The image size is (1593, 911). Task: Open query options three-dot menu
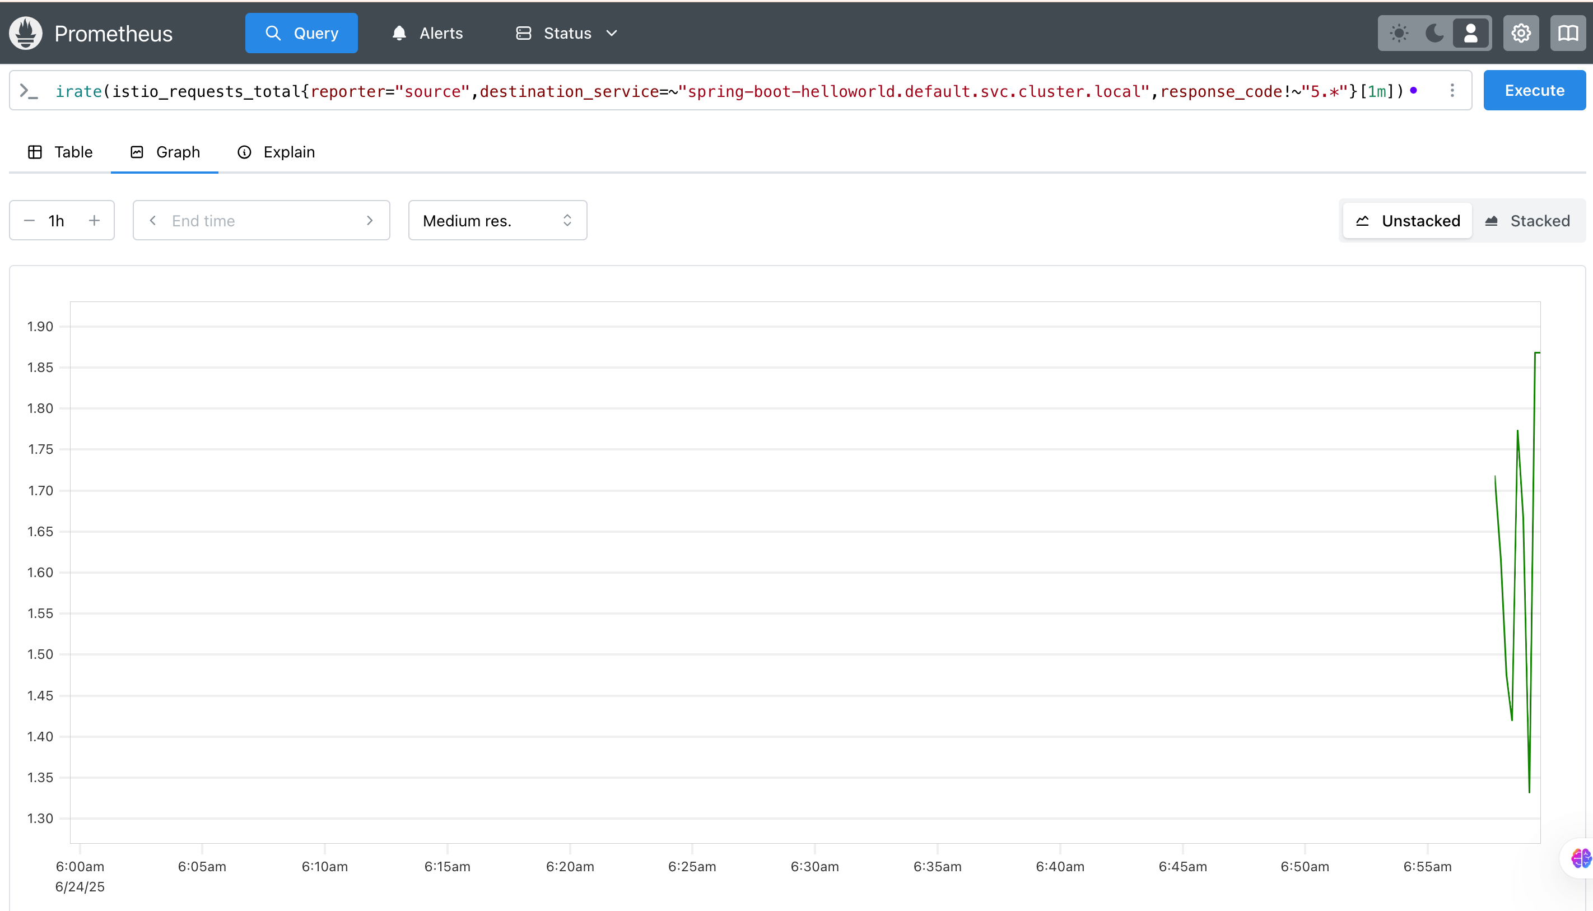click(1452, 91)
